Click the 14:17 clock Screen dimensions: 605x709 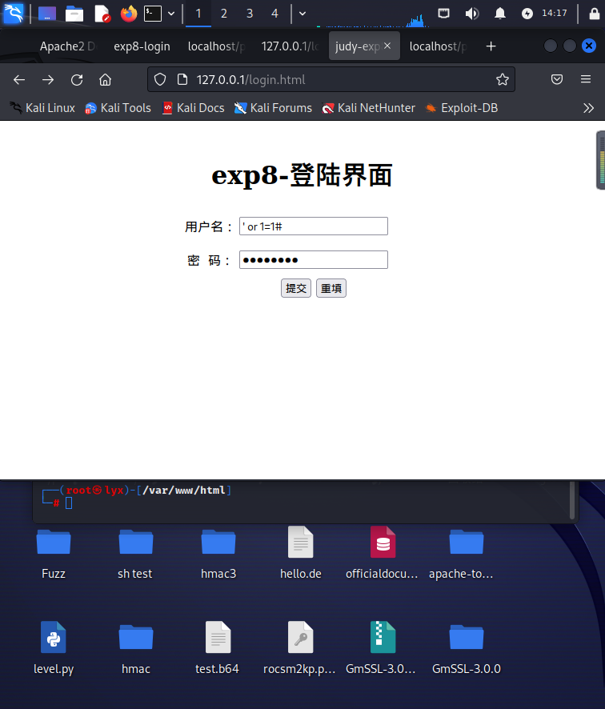555,13
